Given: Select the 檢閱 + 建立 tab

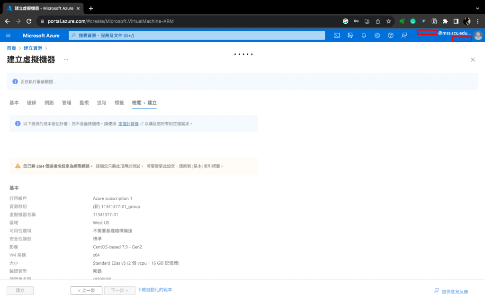Looking at the screenshot, I should point(144,103).
